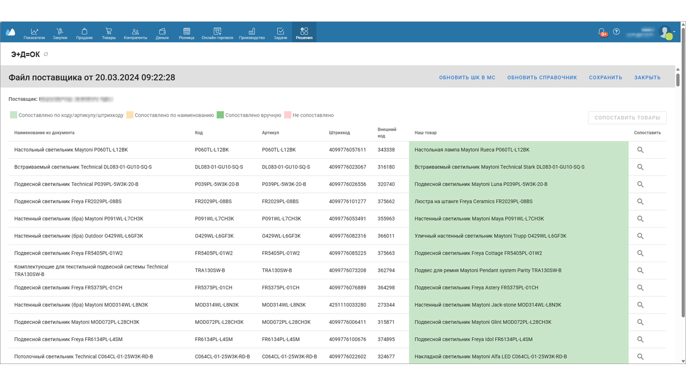Click match magnifier for TRA130SW-B row

pos(640,271)
